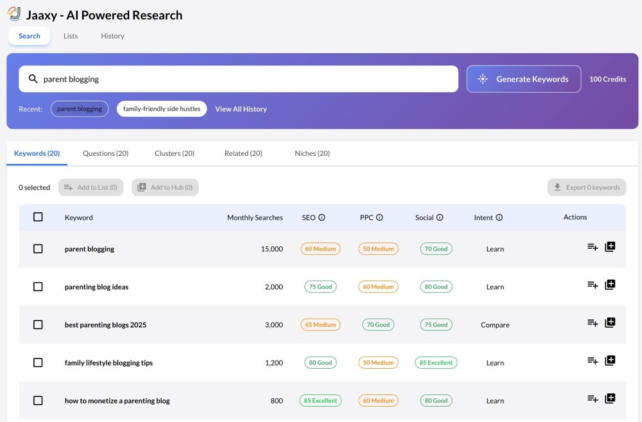Open the History section
Viewport: 642px width, 422px height.
[x=112, y=36]
